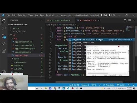The image size is (137, 103).
Task: Expand the node_modules folder
Action: click(x=26, y=31)
